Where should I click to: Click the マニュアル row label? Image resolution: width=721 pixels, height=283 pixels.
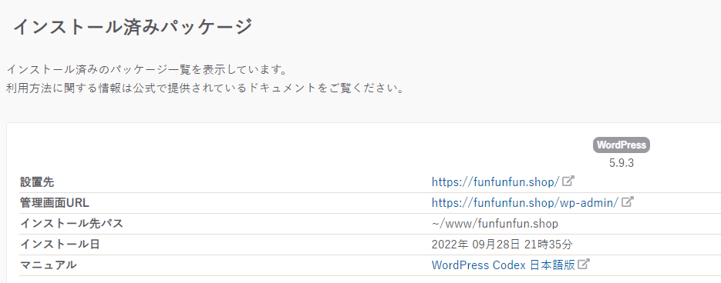click(x=49, y=265)
